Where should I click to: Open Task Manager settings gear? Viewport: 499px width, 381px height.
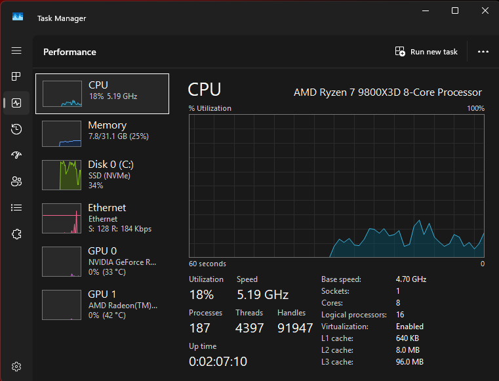pos(16,367)
